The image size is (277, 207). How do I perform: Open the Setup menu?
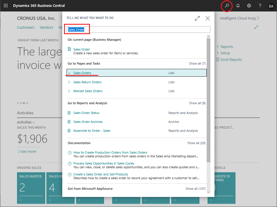(x=225, y=53)
